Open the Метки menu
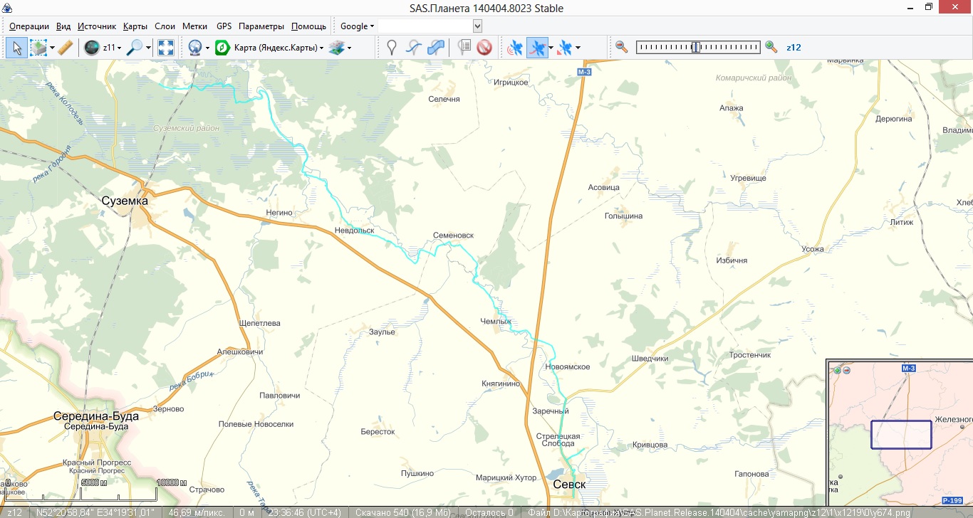Screen dimensions: 973x518 click(194, 26)
